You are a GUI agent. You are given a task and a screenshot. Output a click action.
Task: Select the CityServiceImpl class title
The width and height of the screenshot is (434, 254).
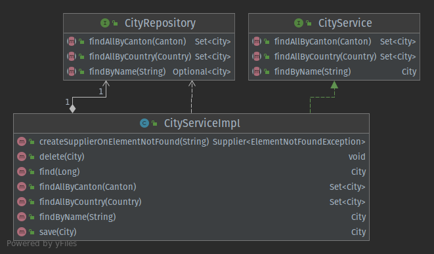(x=202, y=123)
